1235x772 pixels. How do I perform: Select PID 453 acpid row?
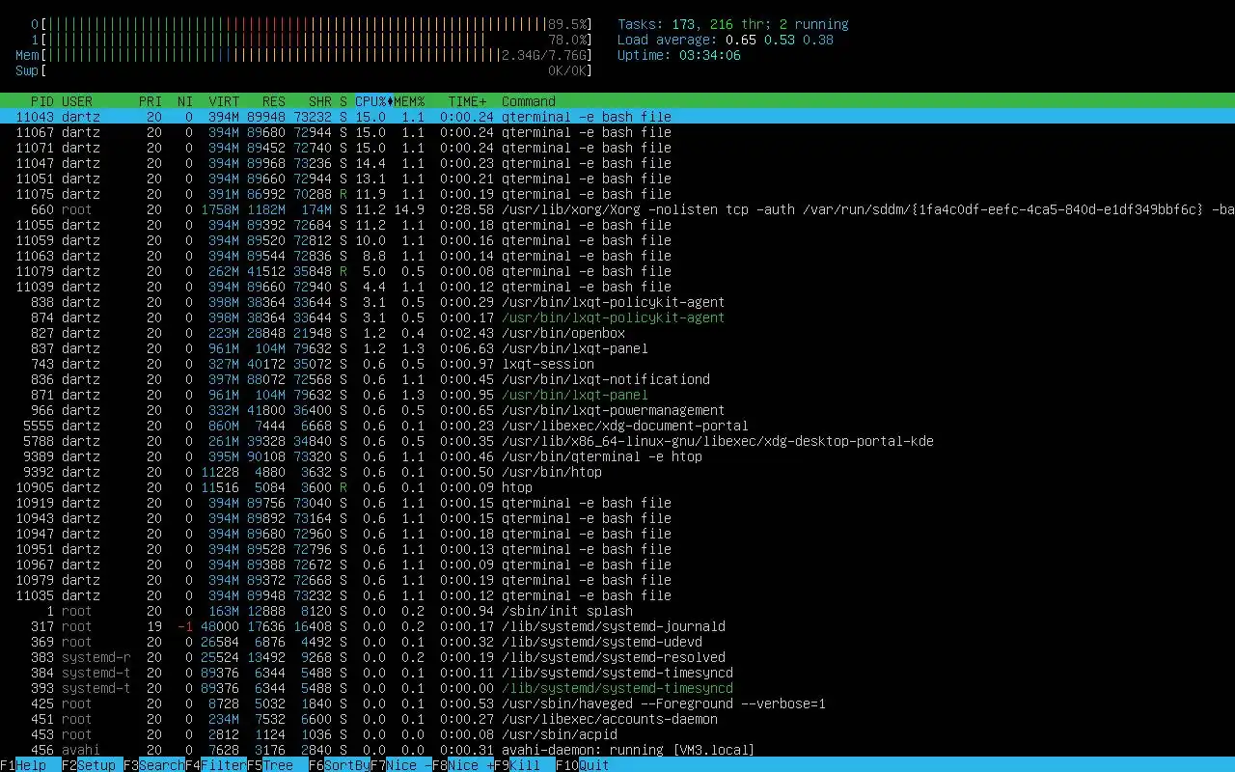[617, 734]
